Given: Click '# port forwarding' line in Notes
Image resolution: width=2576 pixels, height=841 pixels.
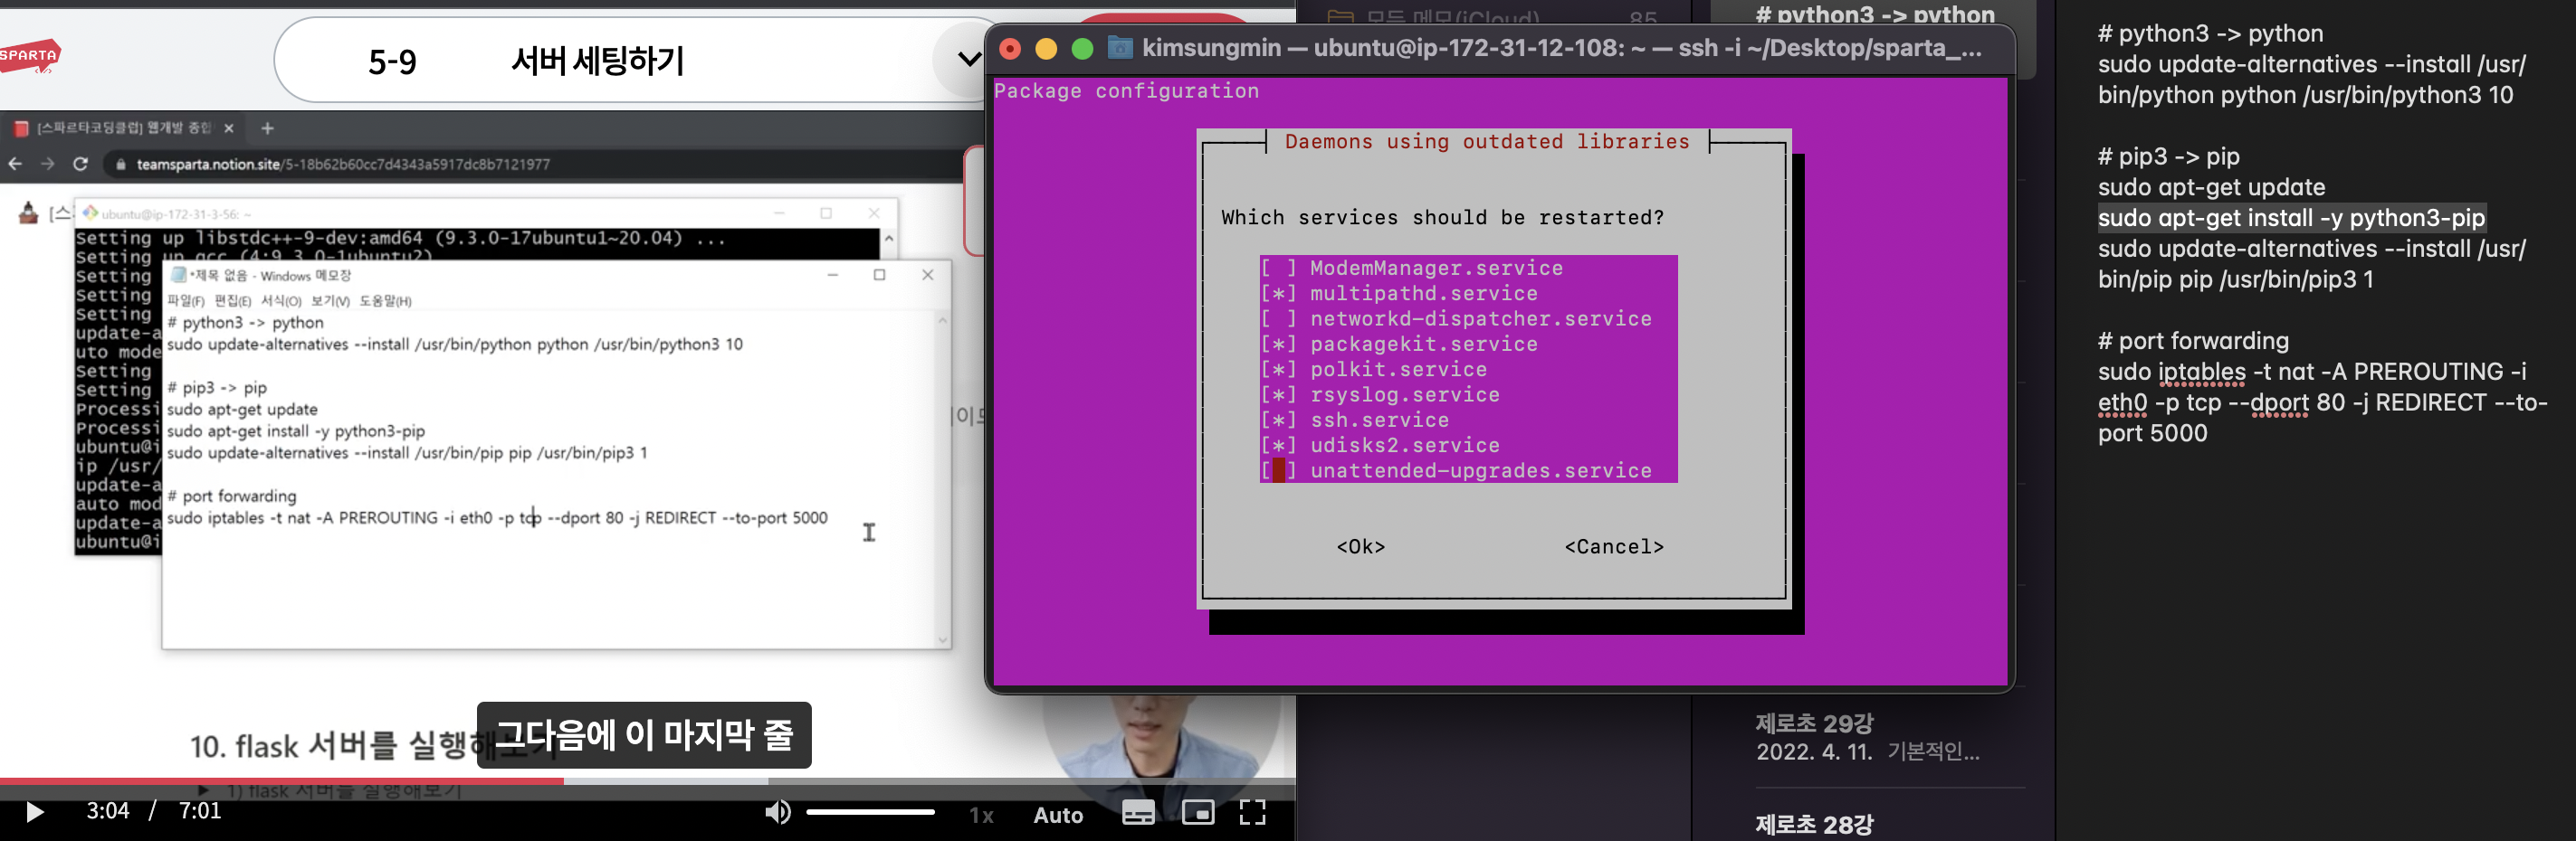Looking at the screenshot, I should [x=2193, y=341].
